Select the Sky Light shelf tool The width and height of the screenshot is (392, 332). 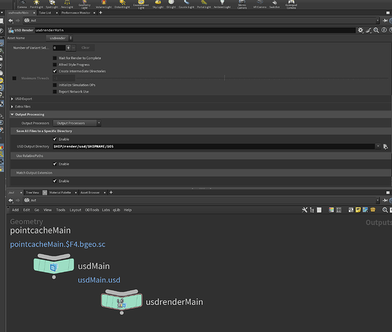click(158, 4)
